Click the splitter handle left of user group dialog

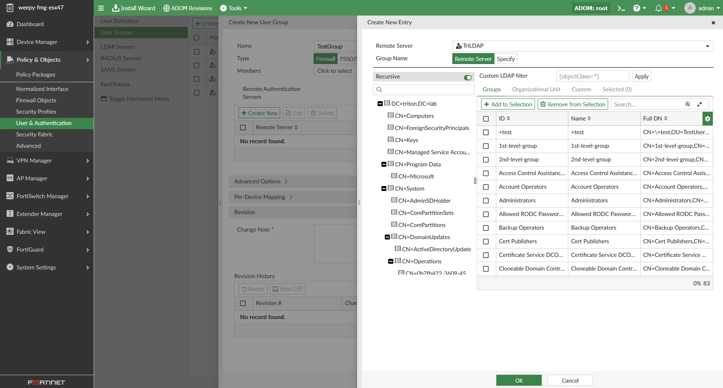(220, 203)
